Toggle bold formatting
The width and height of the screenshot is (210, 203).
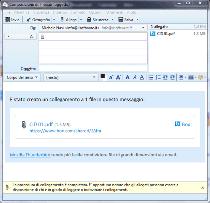coord(128,77)
